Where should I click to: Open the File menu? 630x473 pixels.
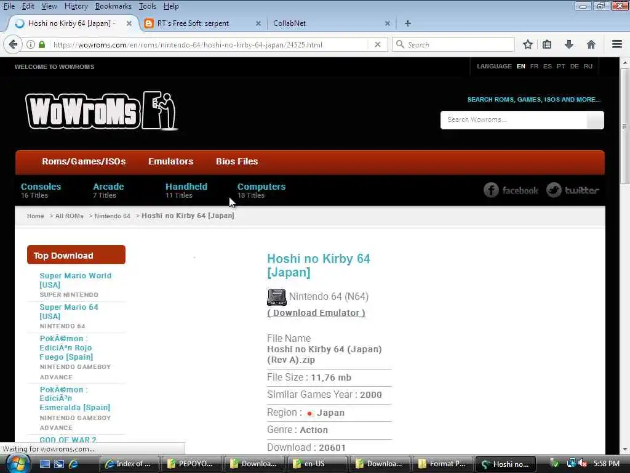point(9,6)
